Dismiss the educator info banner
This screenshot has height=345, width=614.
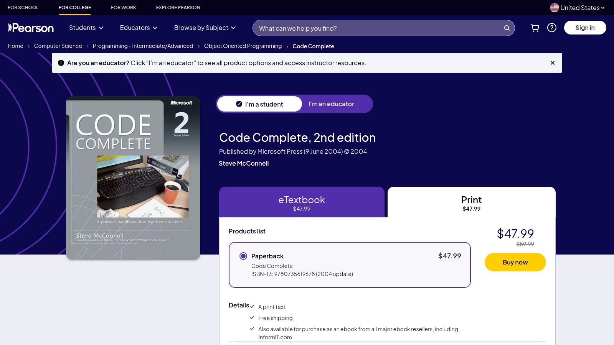pos(553,63)
